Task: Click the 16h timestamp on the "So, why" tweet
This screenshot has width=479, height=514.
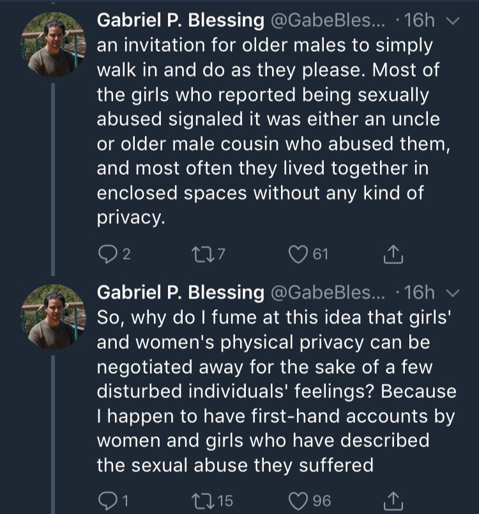Action: point(420,293)
